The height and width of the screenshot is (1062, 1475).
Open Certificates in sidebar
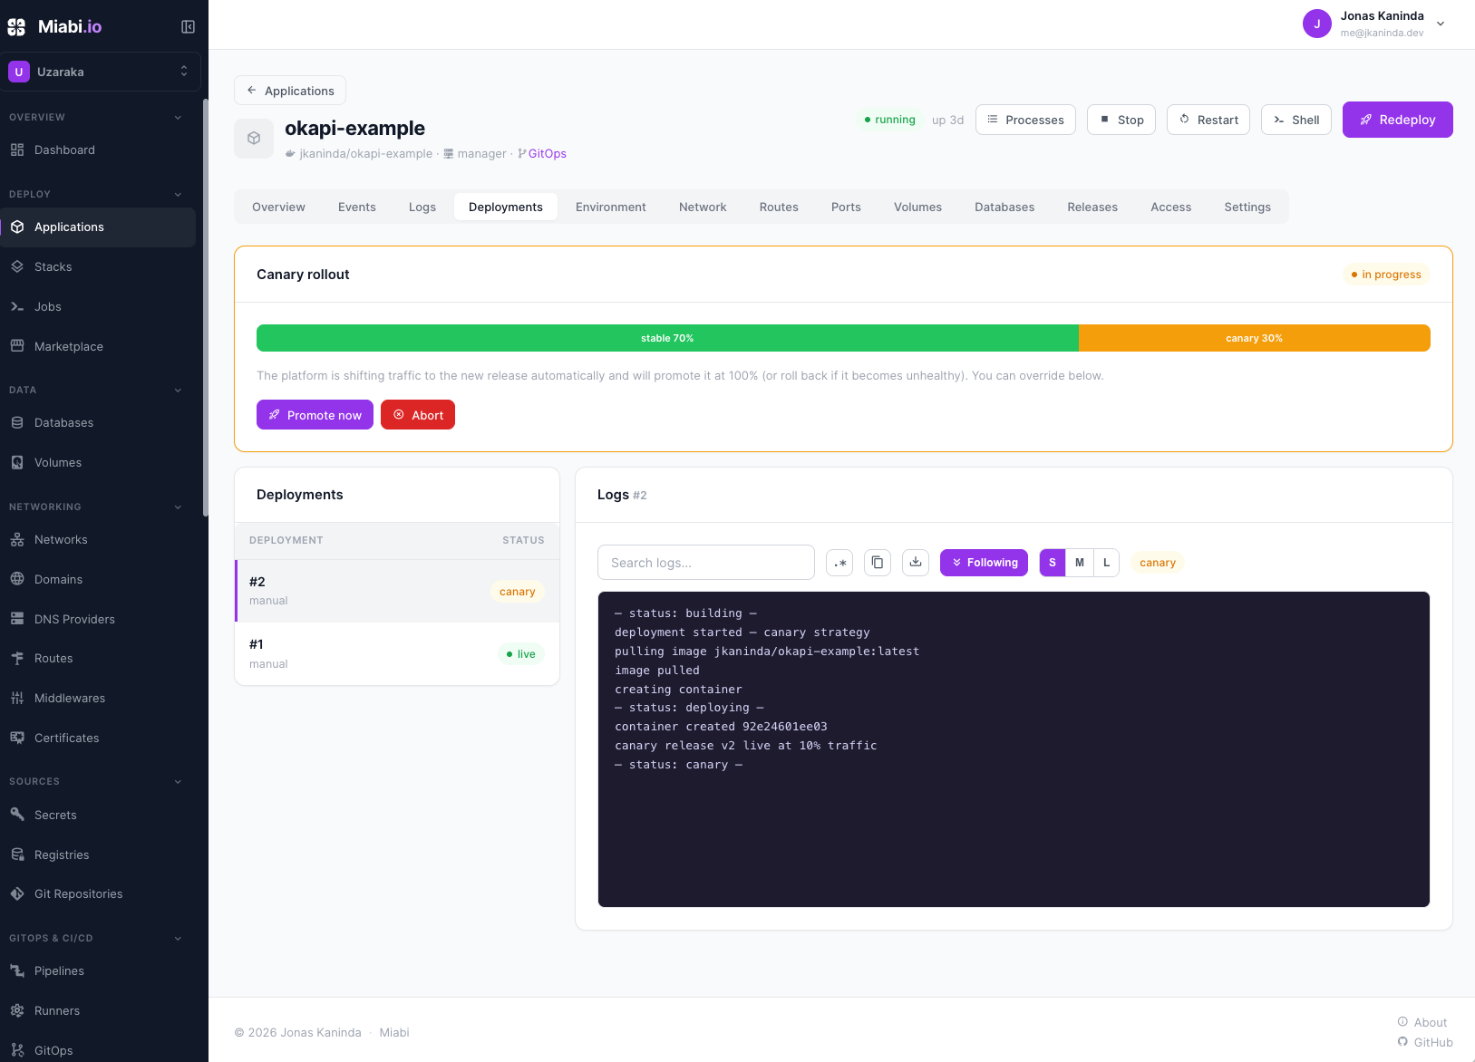[x=98, y=739]
